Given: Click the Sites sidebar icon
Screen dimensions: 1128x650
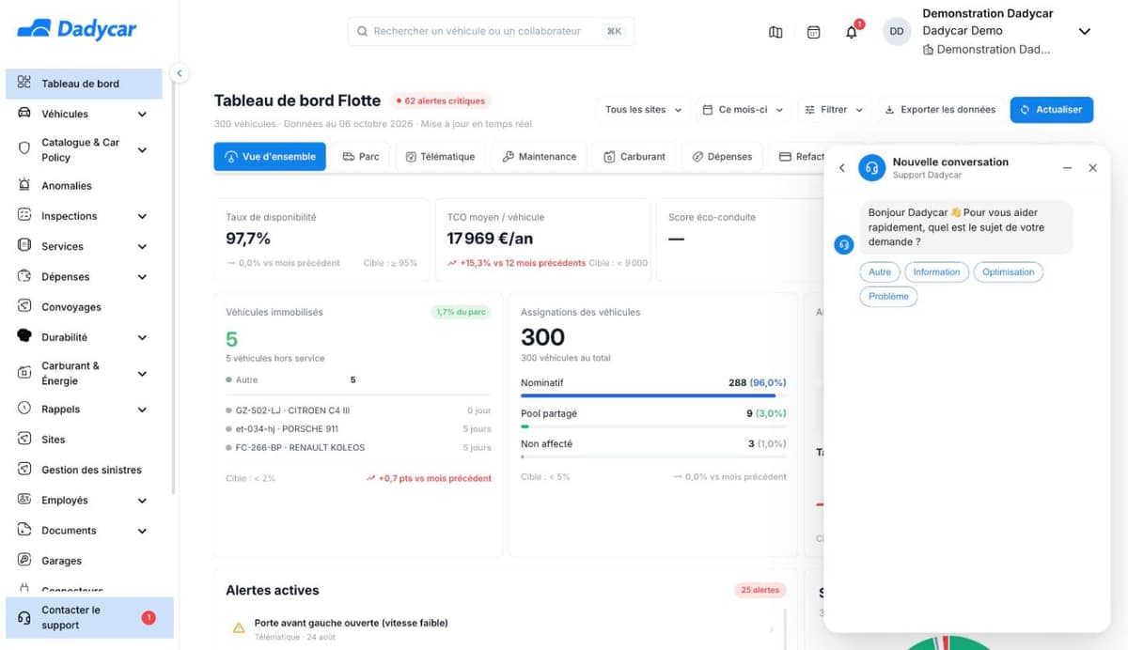Looking at the screenshot, I should [24, 439].
